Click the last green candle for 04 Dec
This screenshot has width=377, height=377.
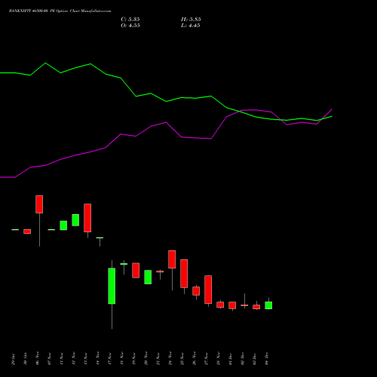click(268, 305)
